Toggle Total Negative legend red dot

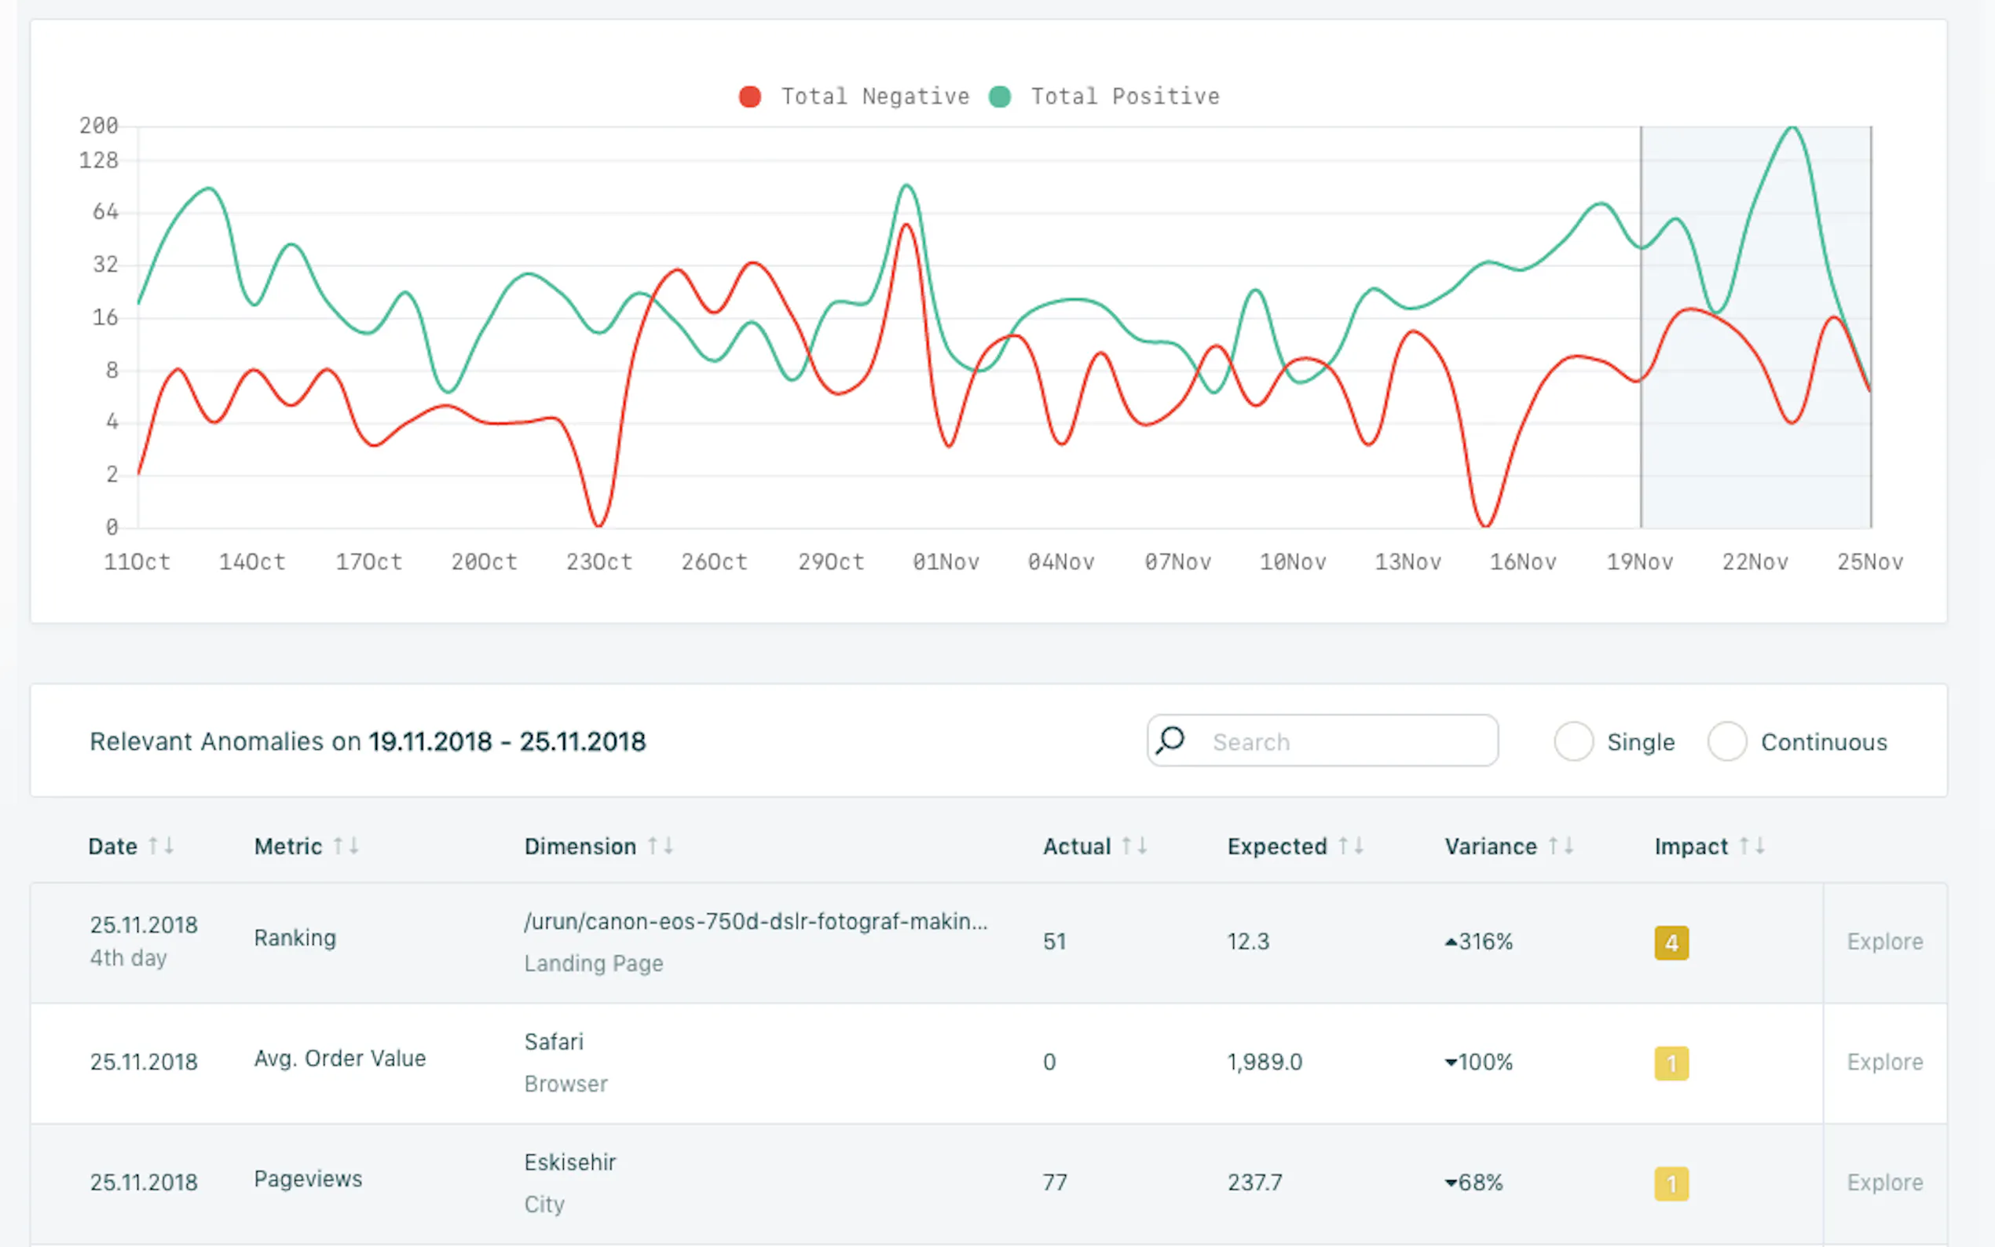tap(749, 97)
